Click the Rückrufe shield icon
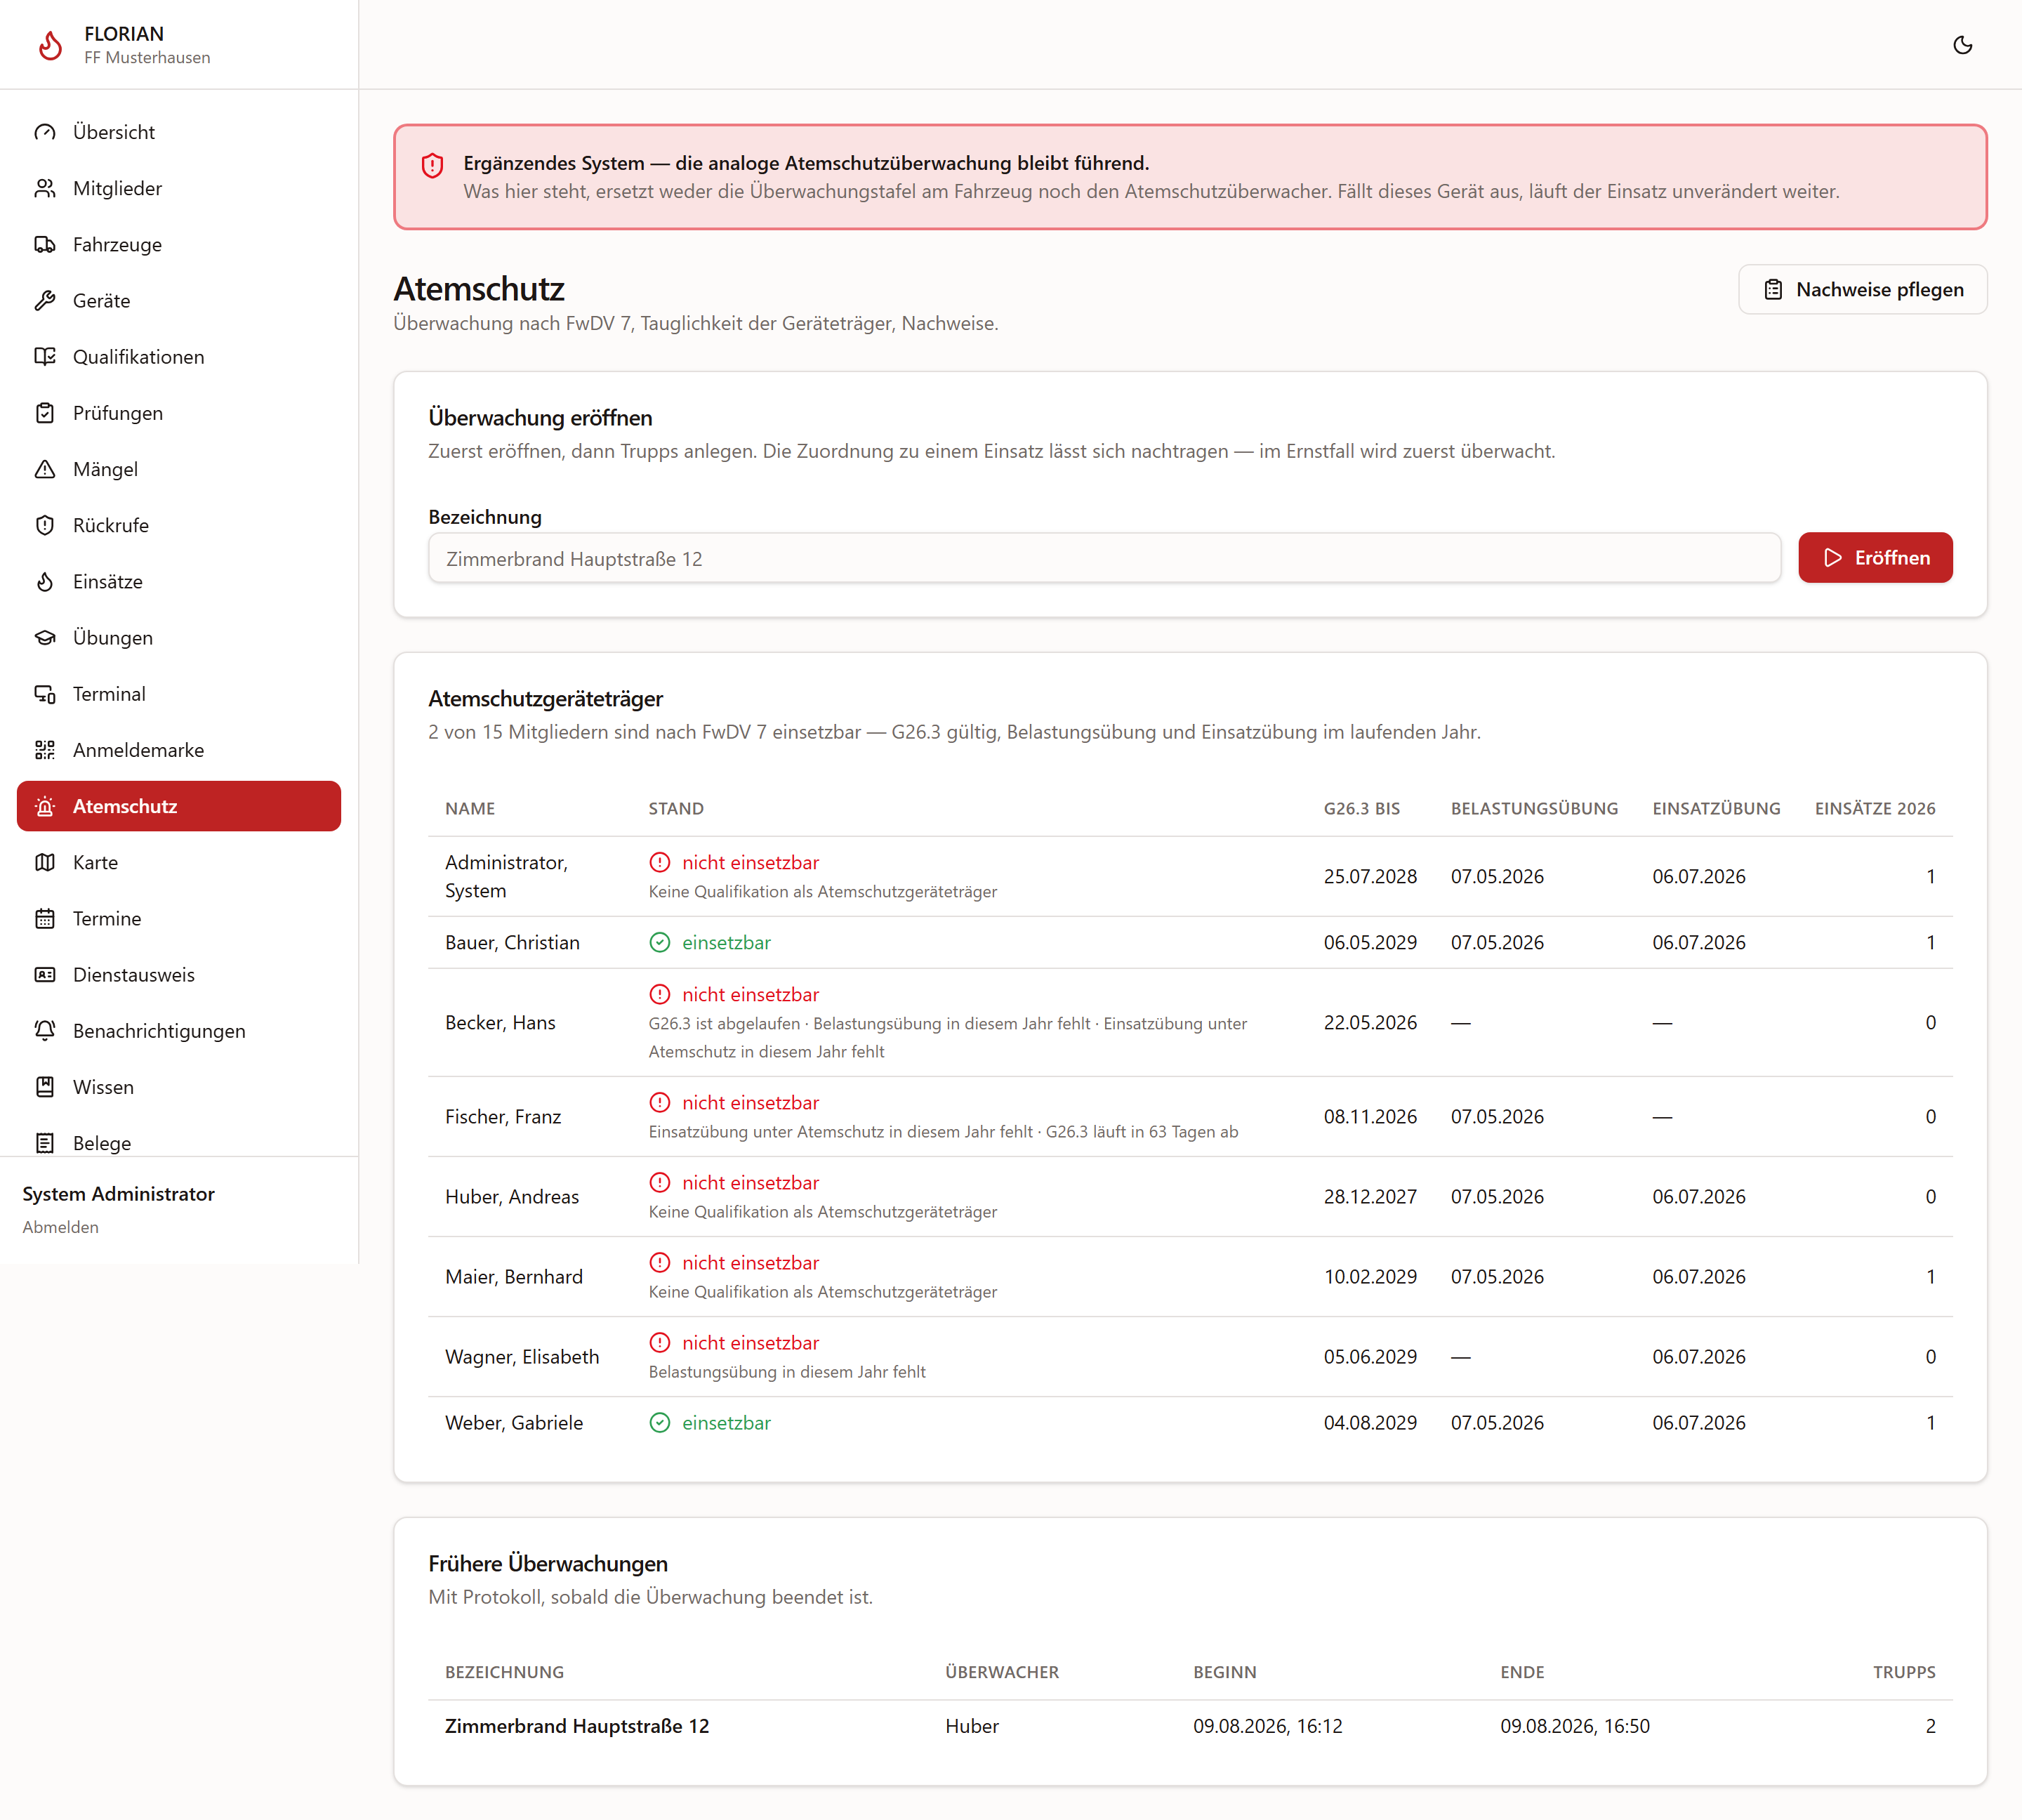 click(x=45, y=525)
